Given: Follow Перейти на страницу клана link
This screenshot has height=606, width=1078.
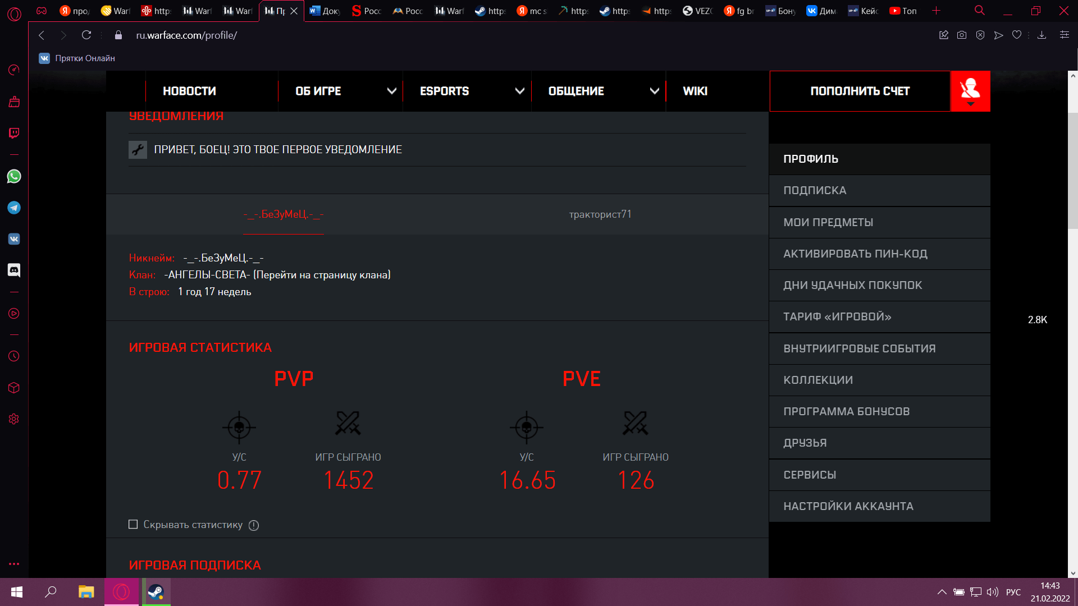Looking at the screenshot, I should [x=322, y=275].
